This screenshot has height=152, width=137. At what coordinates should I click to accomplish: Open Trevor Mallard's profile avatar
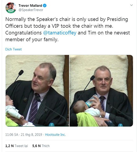pyautogui.click(x=11, y=8)
